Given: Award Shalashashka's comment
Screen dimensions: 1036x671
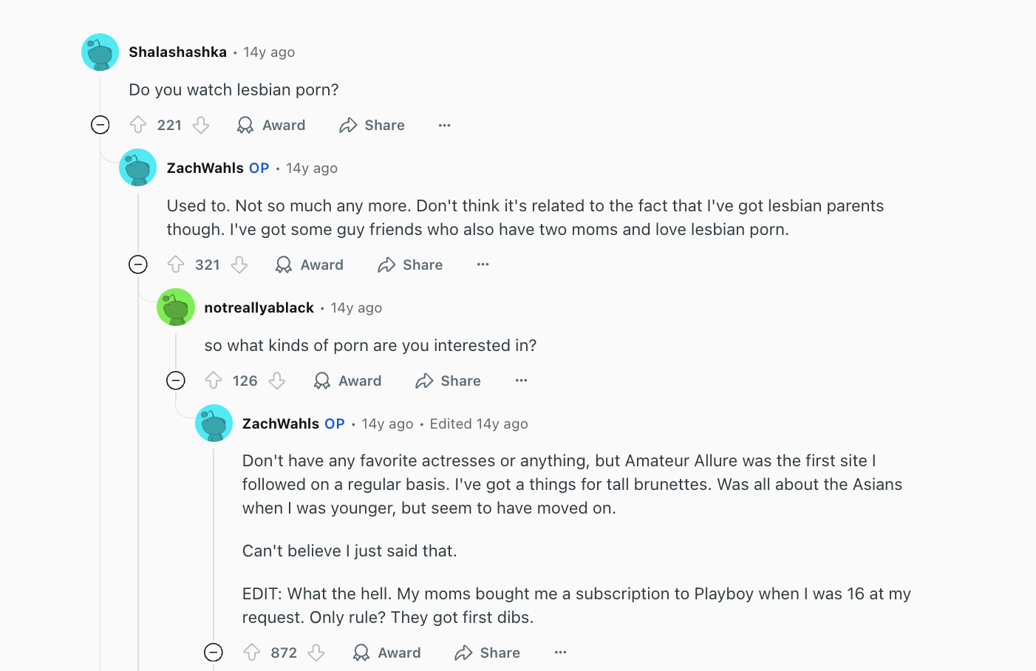Looking at the screenshot, I should [x=271, y=125].
